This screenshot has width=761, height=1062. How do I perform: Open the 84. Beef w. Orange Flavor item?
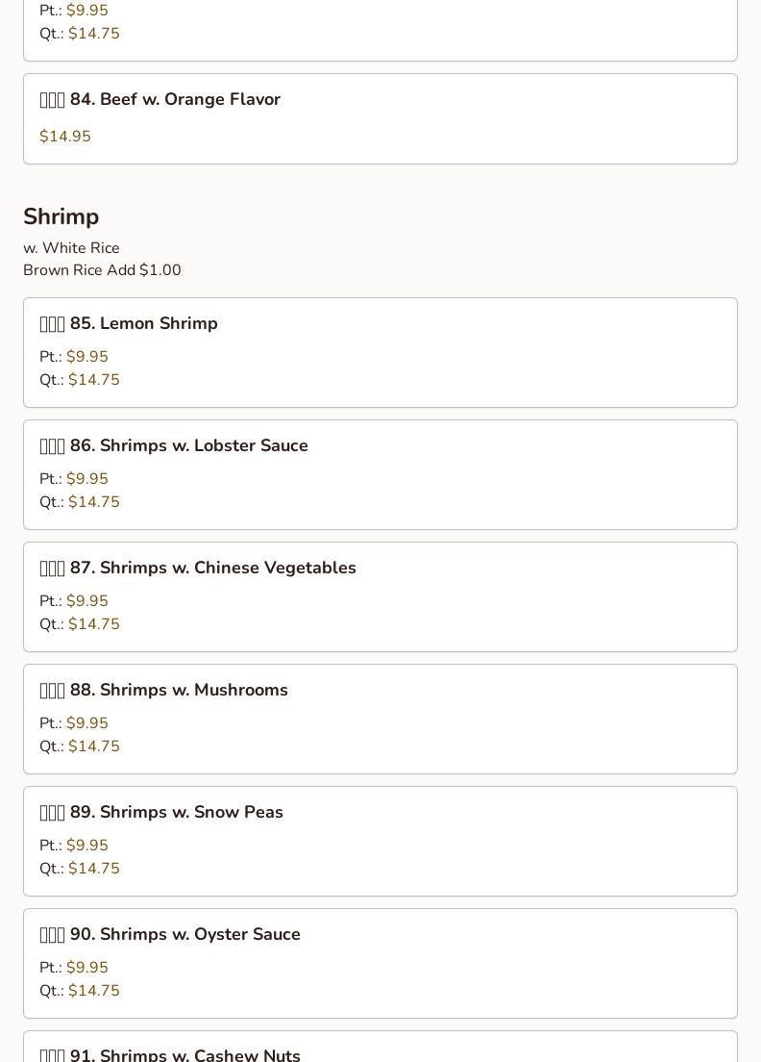(x=175, y=100)
